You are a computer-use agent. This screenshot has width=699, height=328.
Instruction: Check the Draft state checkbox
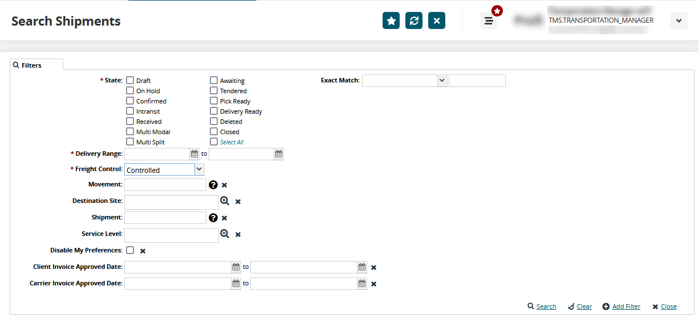[x=130, y=81]
